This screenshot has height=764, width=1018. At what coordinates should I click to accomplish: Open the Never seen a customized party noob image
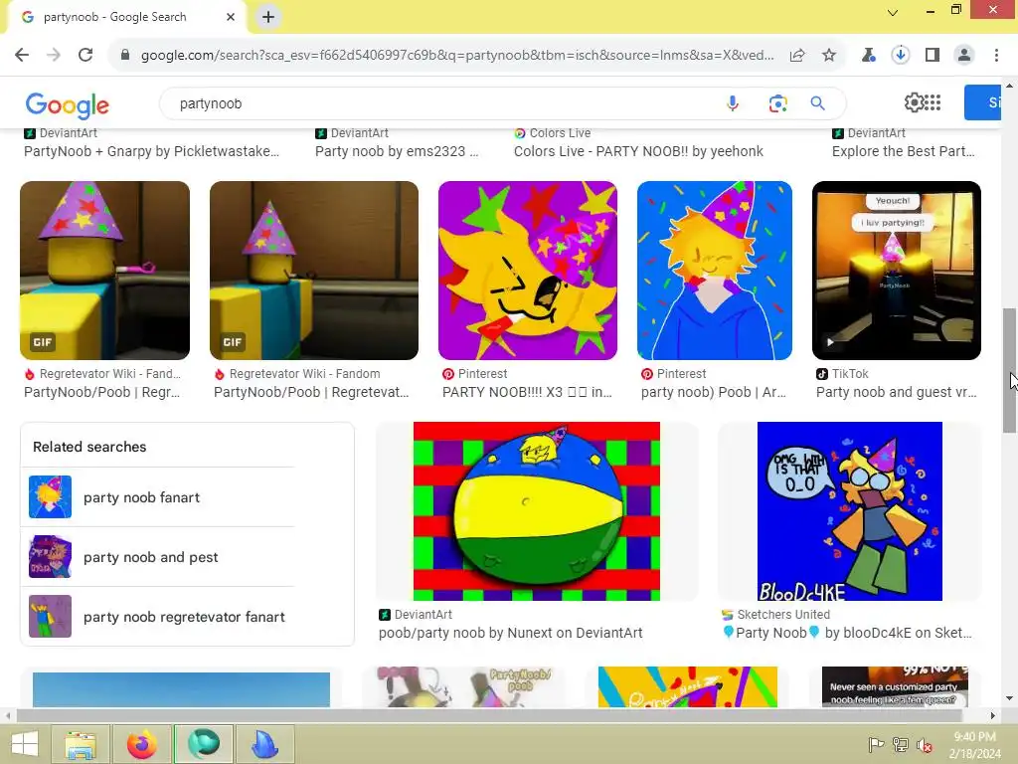[896, 686]
